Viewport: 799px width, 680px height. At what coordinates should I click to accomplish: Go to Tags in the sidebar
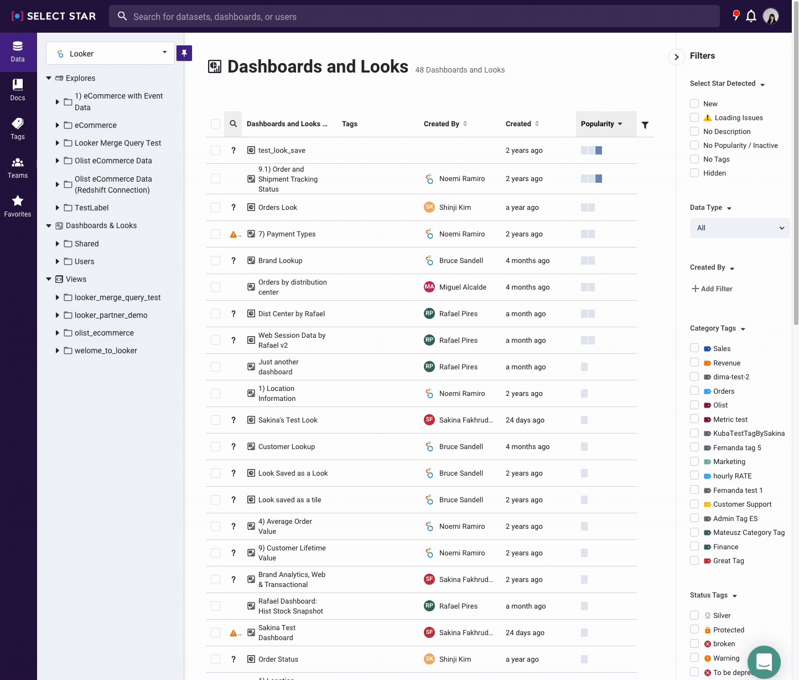(x=18, y=128)
